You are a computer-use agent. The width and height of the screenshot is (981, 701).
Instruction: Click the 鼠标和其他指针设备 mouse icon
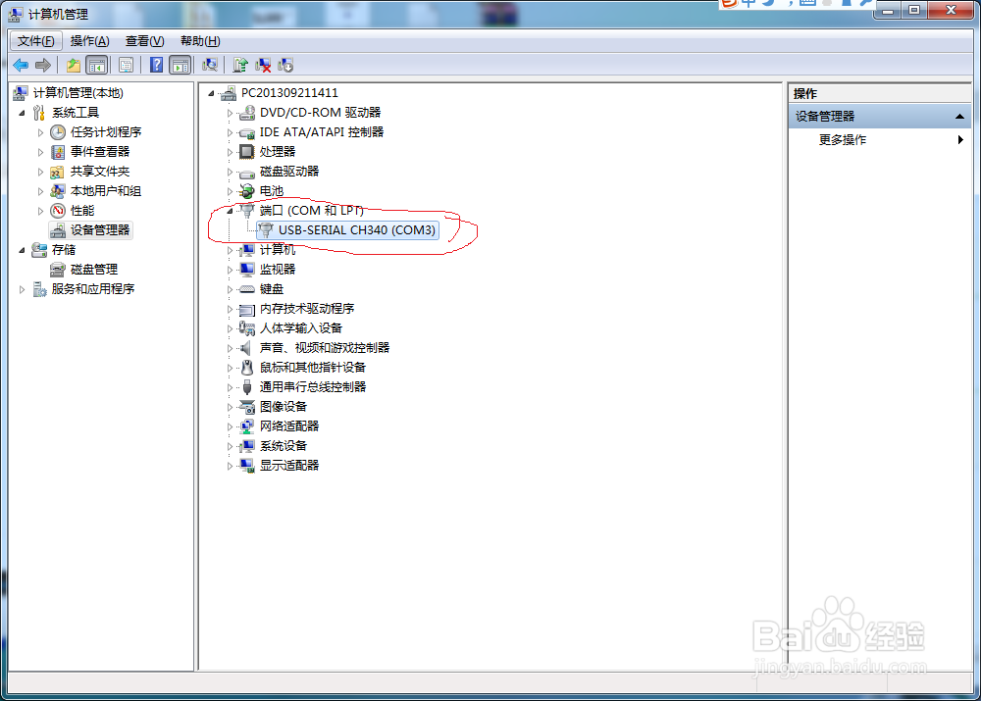coord(247,368)
